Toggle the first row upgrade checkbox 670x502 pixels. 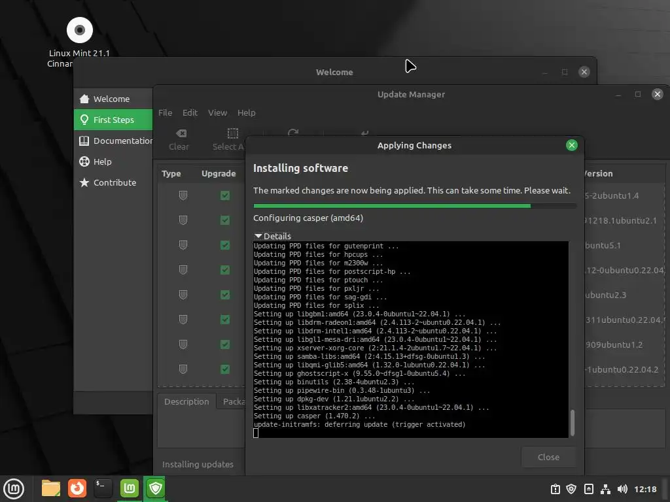[x=225, y=195]
